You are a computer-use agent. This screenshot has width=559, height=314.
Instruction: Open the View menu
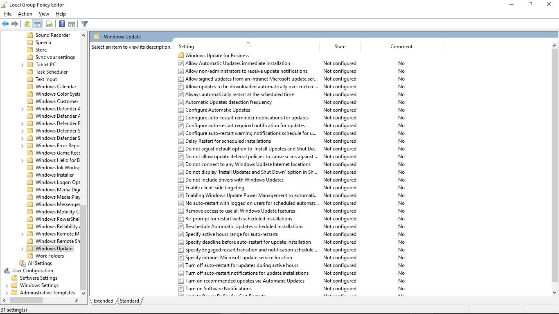pyautogui.click(x=44, y=14)
